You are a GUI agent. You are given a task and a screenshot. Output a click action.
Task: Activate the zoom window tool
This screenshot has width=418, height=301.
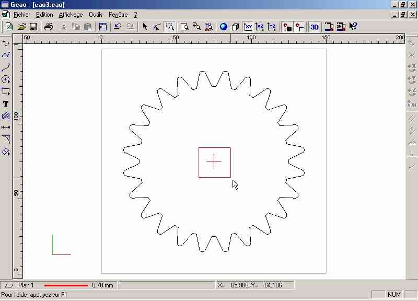(x=170, y=27)
